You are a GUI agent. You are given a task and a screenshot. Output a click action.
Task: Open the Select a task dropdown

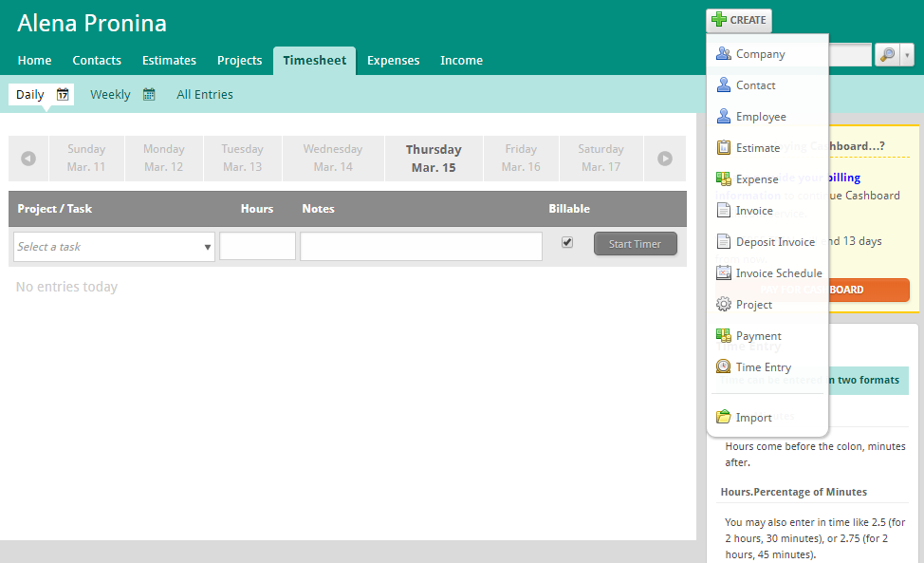pyautogui.click(x=114, y=247)
